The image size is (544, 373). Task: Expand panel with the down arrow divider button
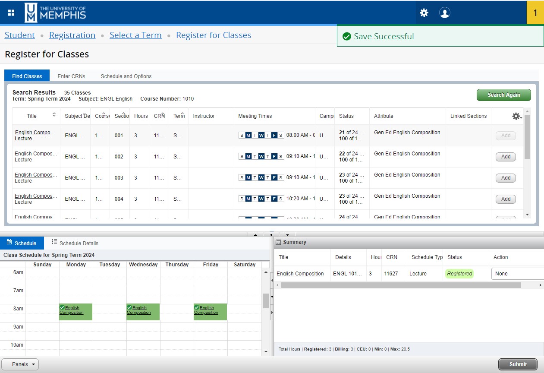287,234
